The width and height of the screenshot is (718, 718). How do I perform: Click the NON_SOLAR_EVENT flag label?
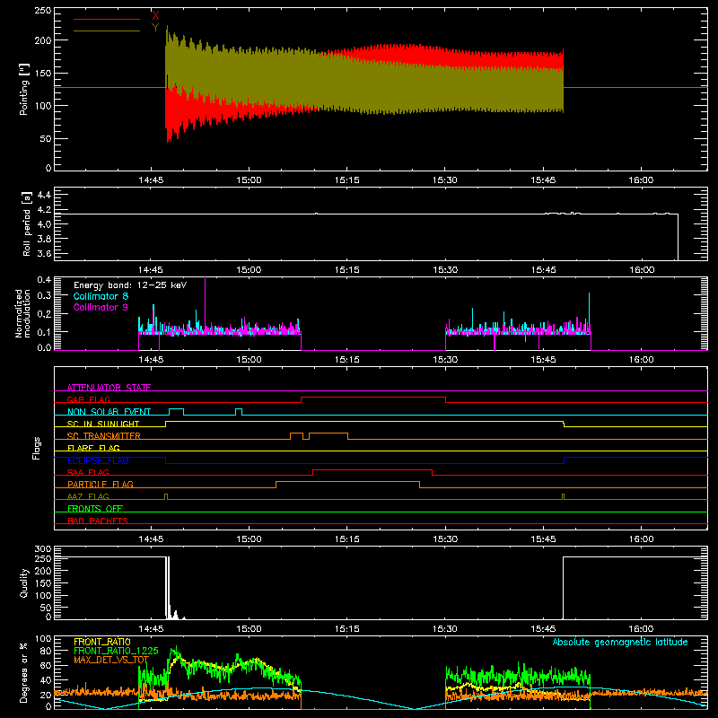pyautogui.click(x=109, y=412)
